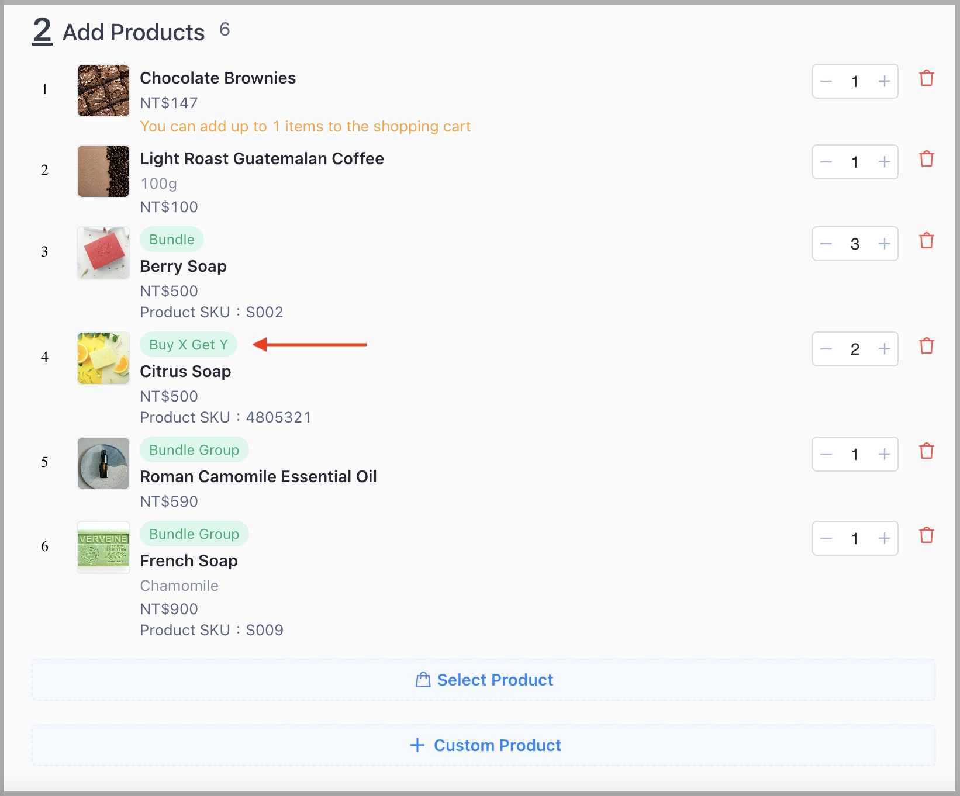
Task: Click the Buy X Get Y tag
Action: [188, 344]
